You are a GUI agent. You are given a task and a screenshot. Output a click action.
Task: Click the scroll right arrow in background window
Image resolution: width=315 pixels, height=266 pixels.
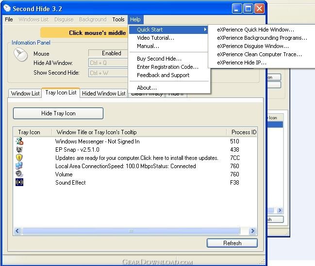pos(280,210)
